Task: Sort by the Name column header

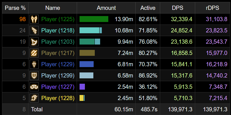Action: 52,8
